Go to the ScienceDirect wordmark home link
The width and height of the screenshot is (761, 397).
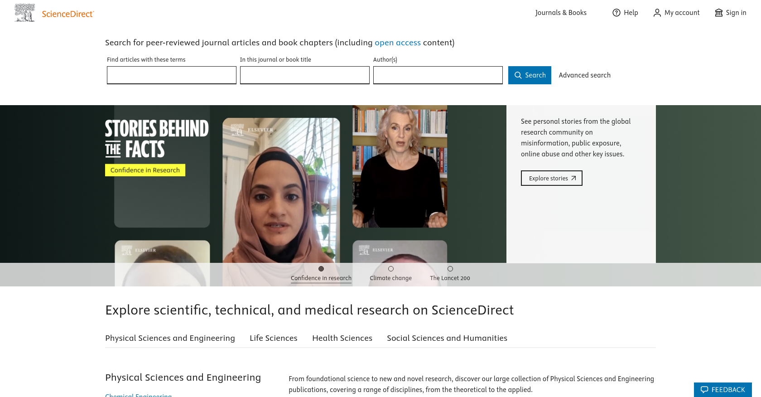point(68,14)
